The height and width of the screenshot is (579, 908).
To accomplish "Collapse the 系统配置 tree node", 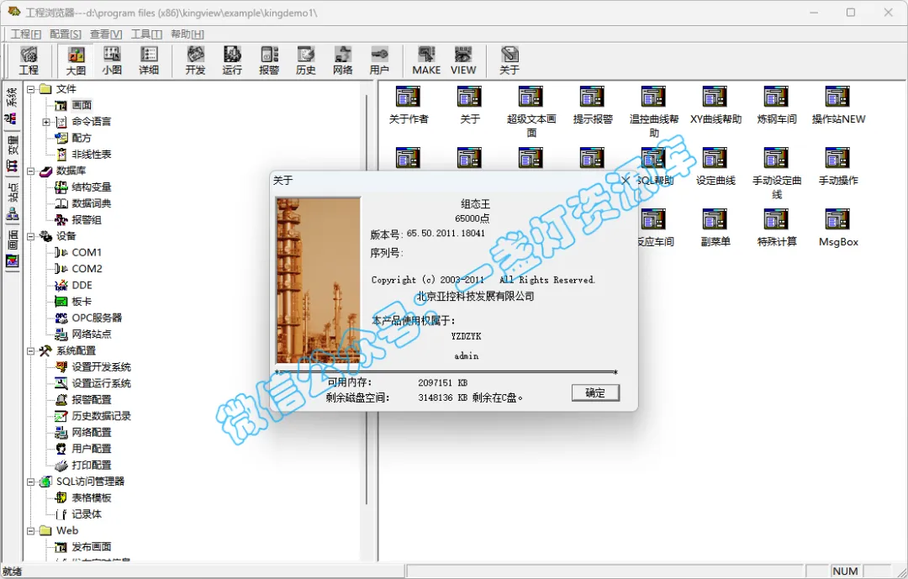I will [x=31, y=351].
